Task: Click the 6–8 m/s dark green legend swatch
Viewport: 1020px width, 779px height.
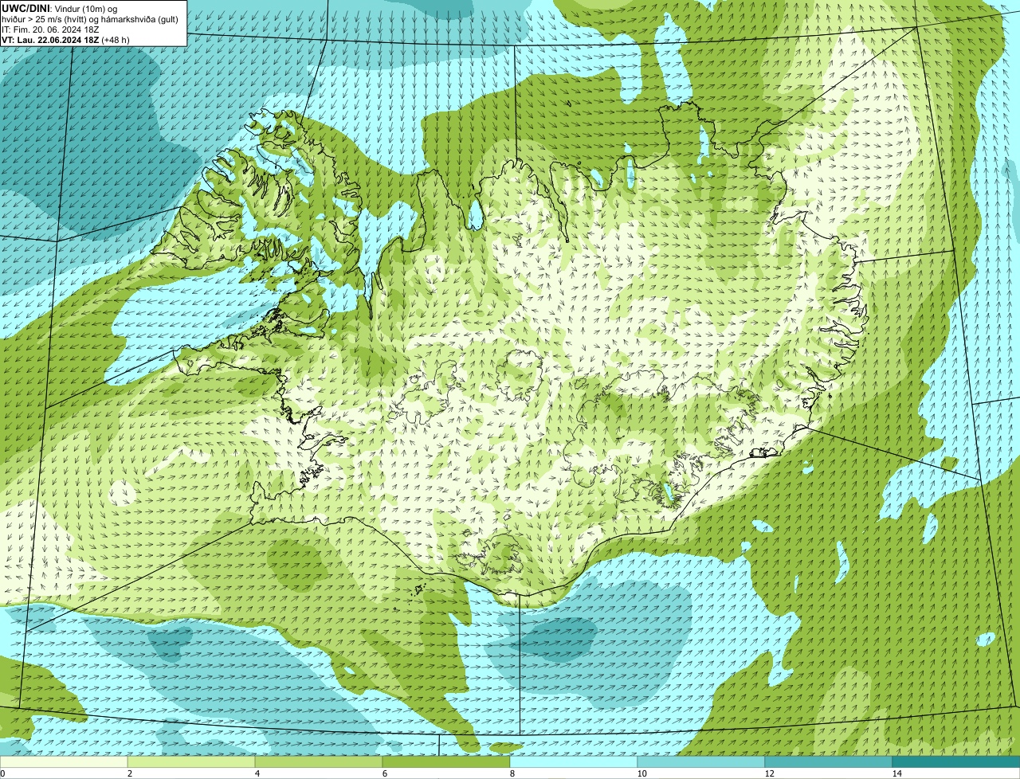Action: [x=446, y=761]
